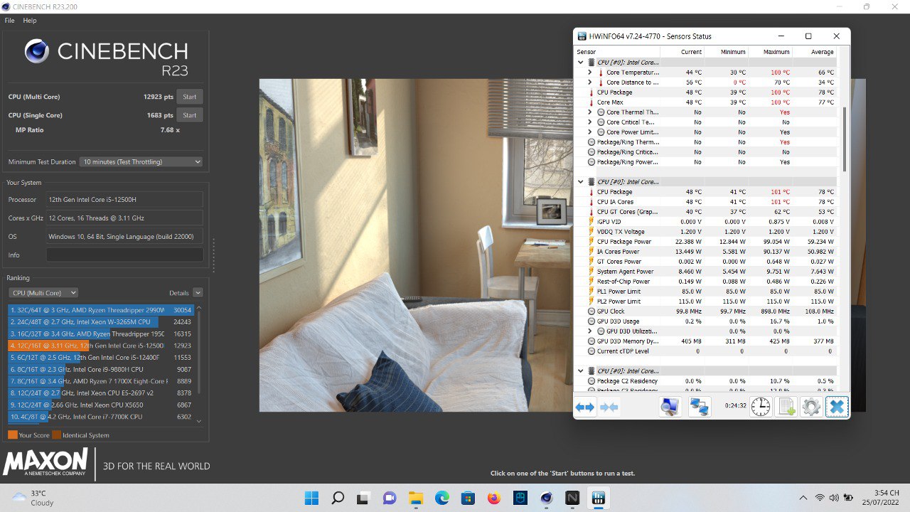
Task: Open CPU (Multi Core) ranking dropdown
Action: (x=43, y=292)
